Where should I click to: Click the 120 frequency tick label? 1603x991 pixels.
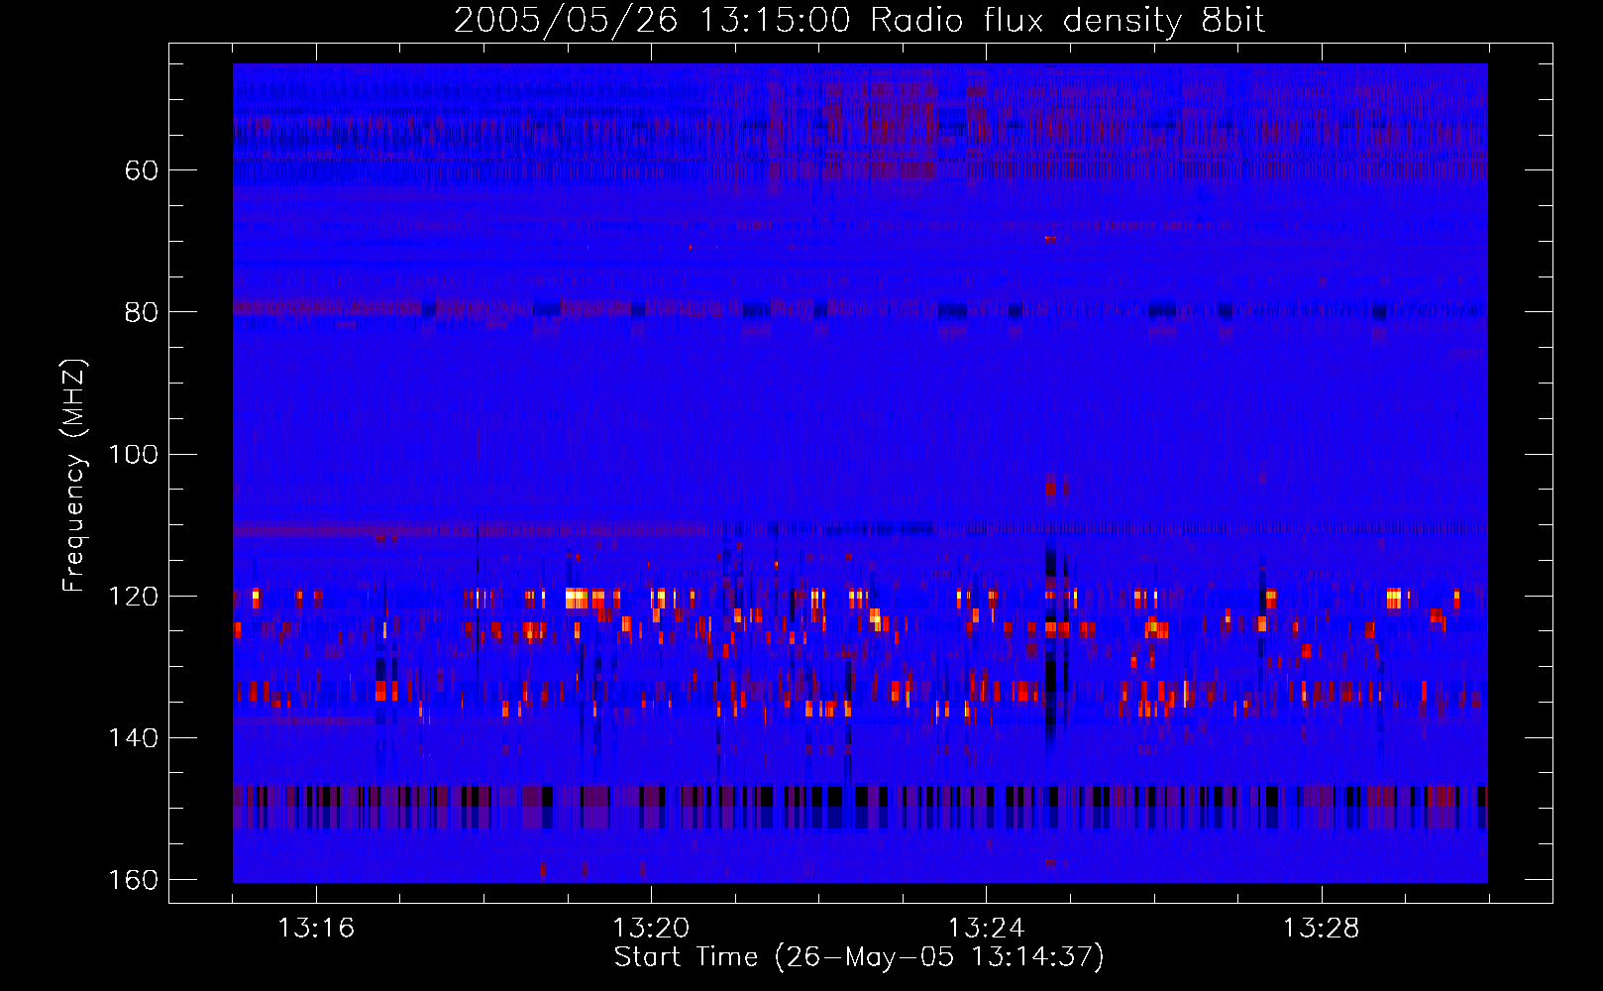tap(134, 597)
